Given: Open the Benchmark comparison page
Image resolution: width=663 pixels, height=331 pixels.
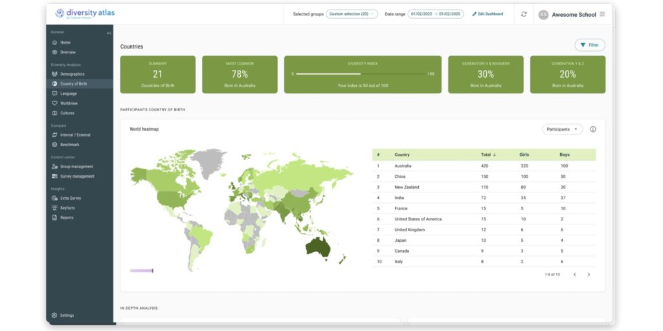Looking at the screenshot, I should [x=69, y=145].
